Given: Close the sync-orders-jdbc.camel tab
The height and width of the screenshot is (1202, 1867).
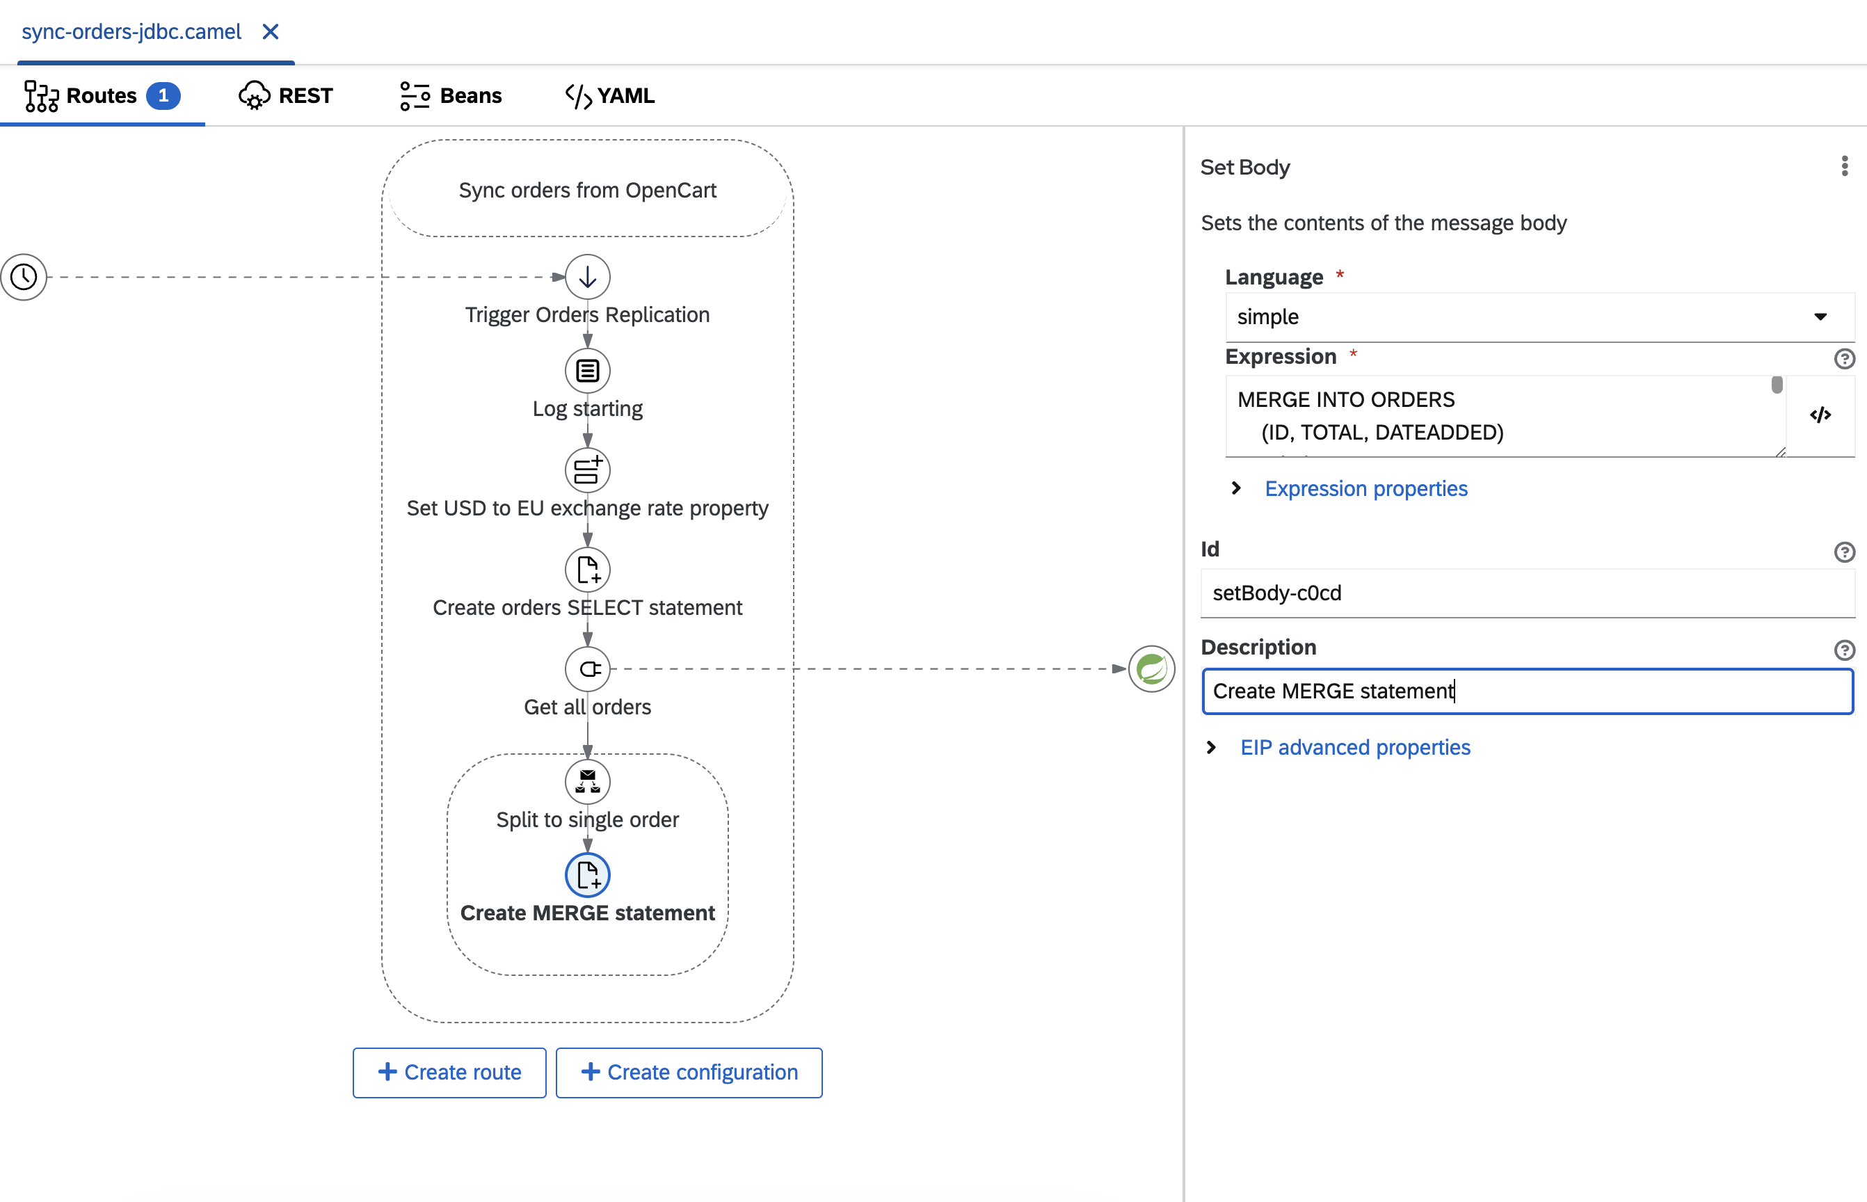Looking at the screenshot, I should coord(270,31).
